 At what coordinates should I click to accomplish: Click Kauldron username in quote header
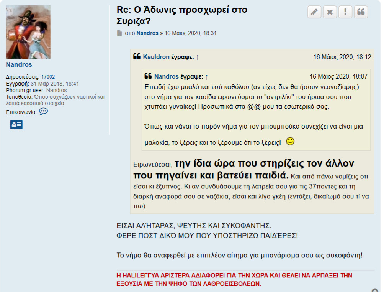[x=156, y=57]
